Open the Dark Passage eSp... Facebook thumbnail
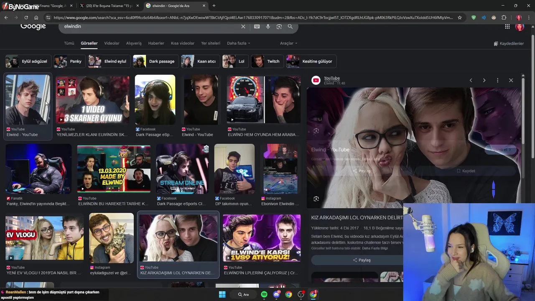 [155, 99]
